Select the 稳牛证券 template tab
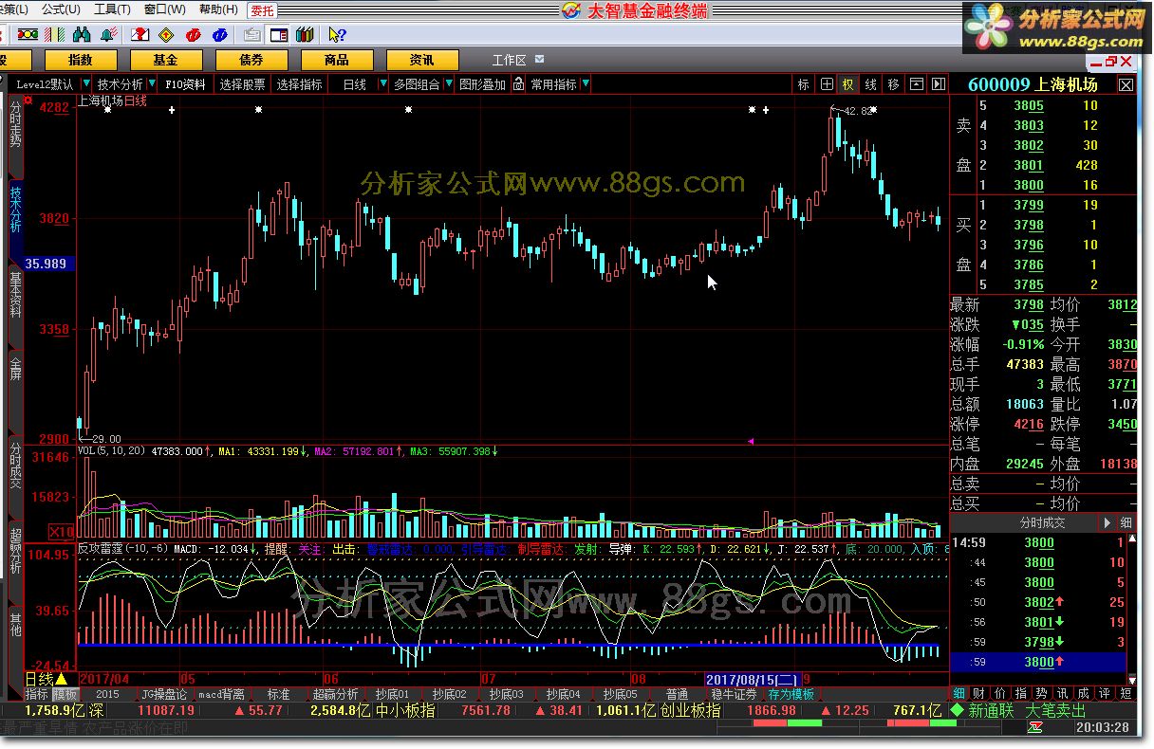Screen dimensions: 1154x749 click(735, 694)
